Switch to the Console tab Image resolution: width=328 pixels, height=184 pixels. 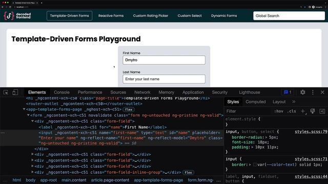point(61,92)
